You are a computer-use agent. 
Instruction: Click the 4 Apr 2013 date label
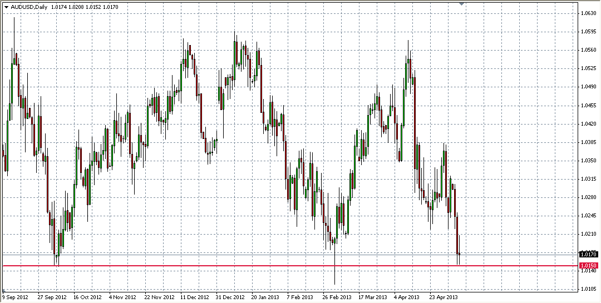tap(407, 297)
